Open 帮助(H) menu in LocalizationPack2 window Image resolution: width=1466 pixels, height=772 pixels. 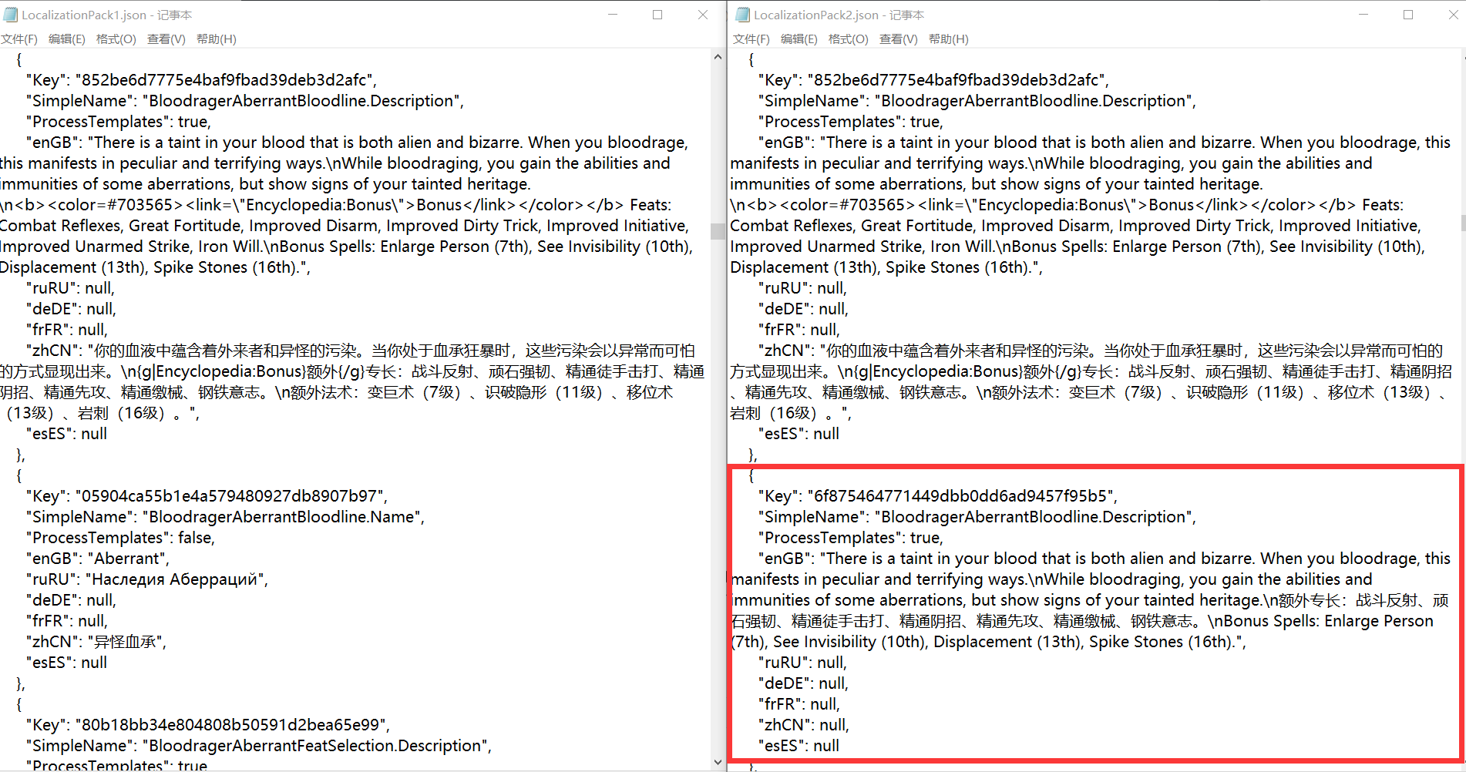point(949,39)
